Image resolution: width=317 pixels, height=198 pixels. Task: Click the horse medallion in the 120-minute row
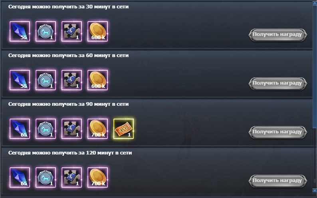[x=46, y=177]
